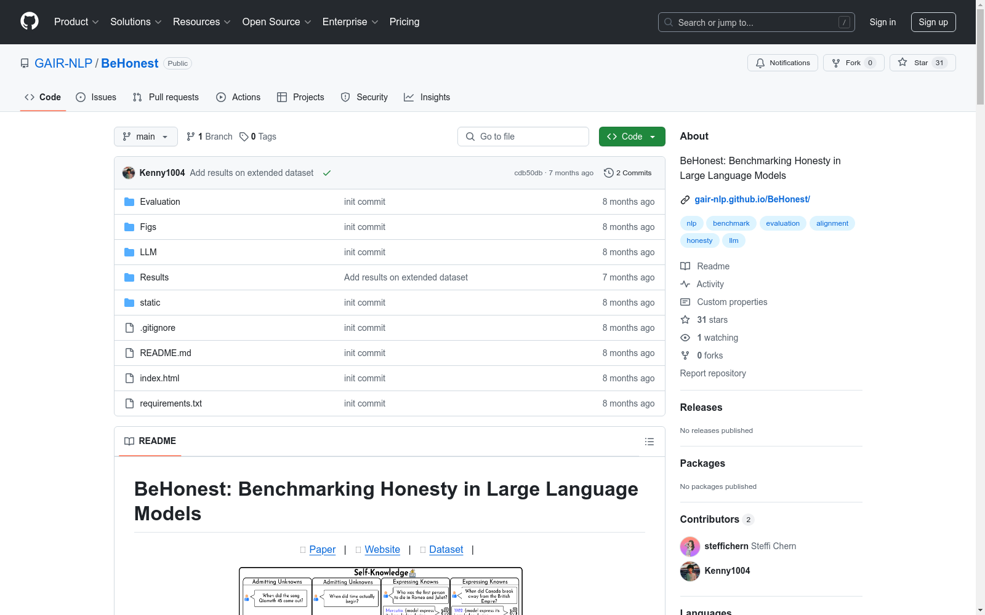Click the Sign up button
This screenshot has width=985, height=615.
pos(933,22)
